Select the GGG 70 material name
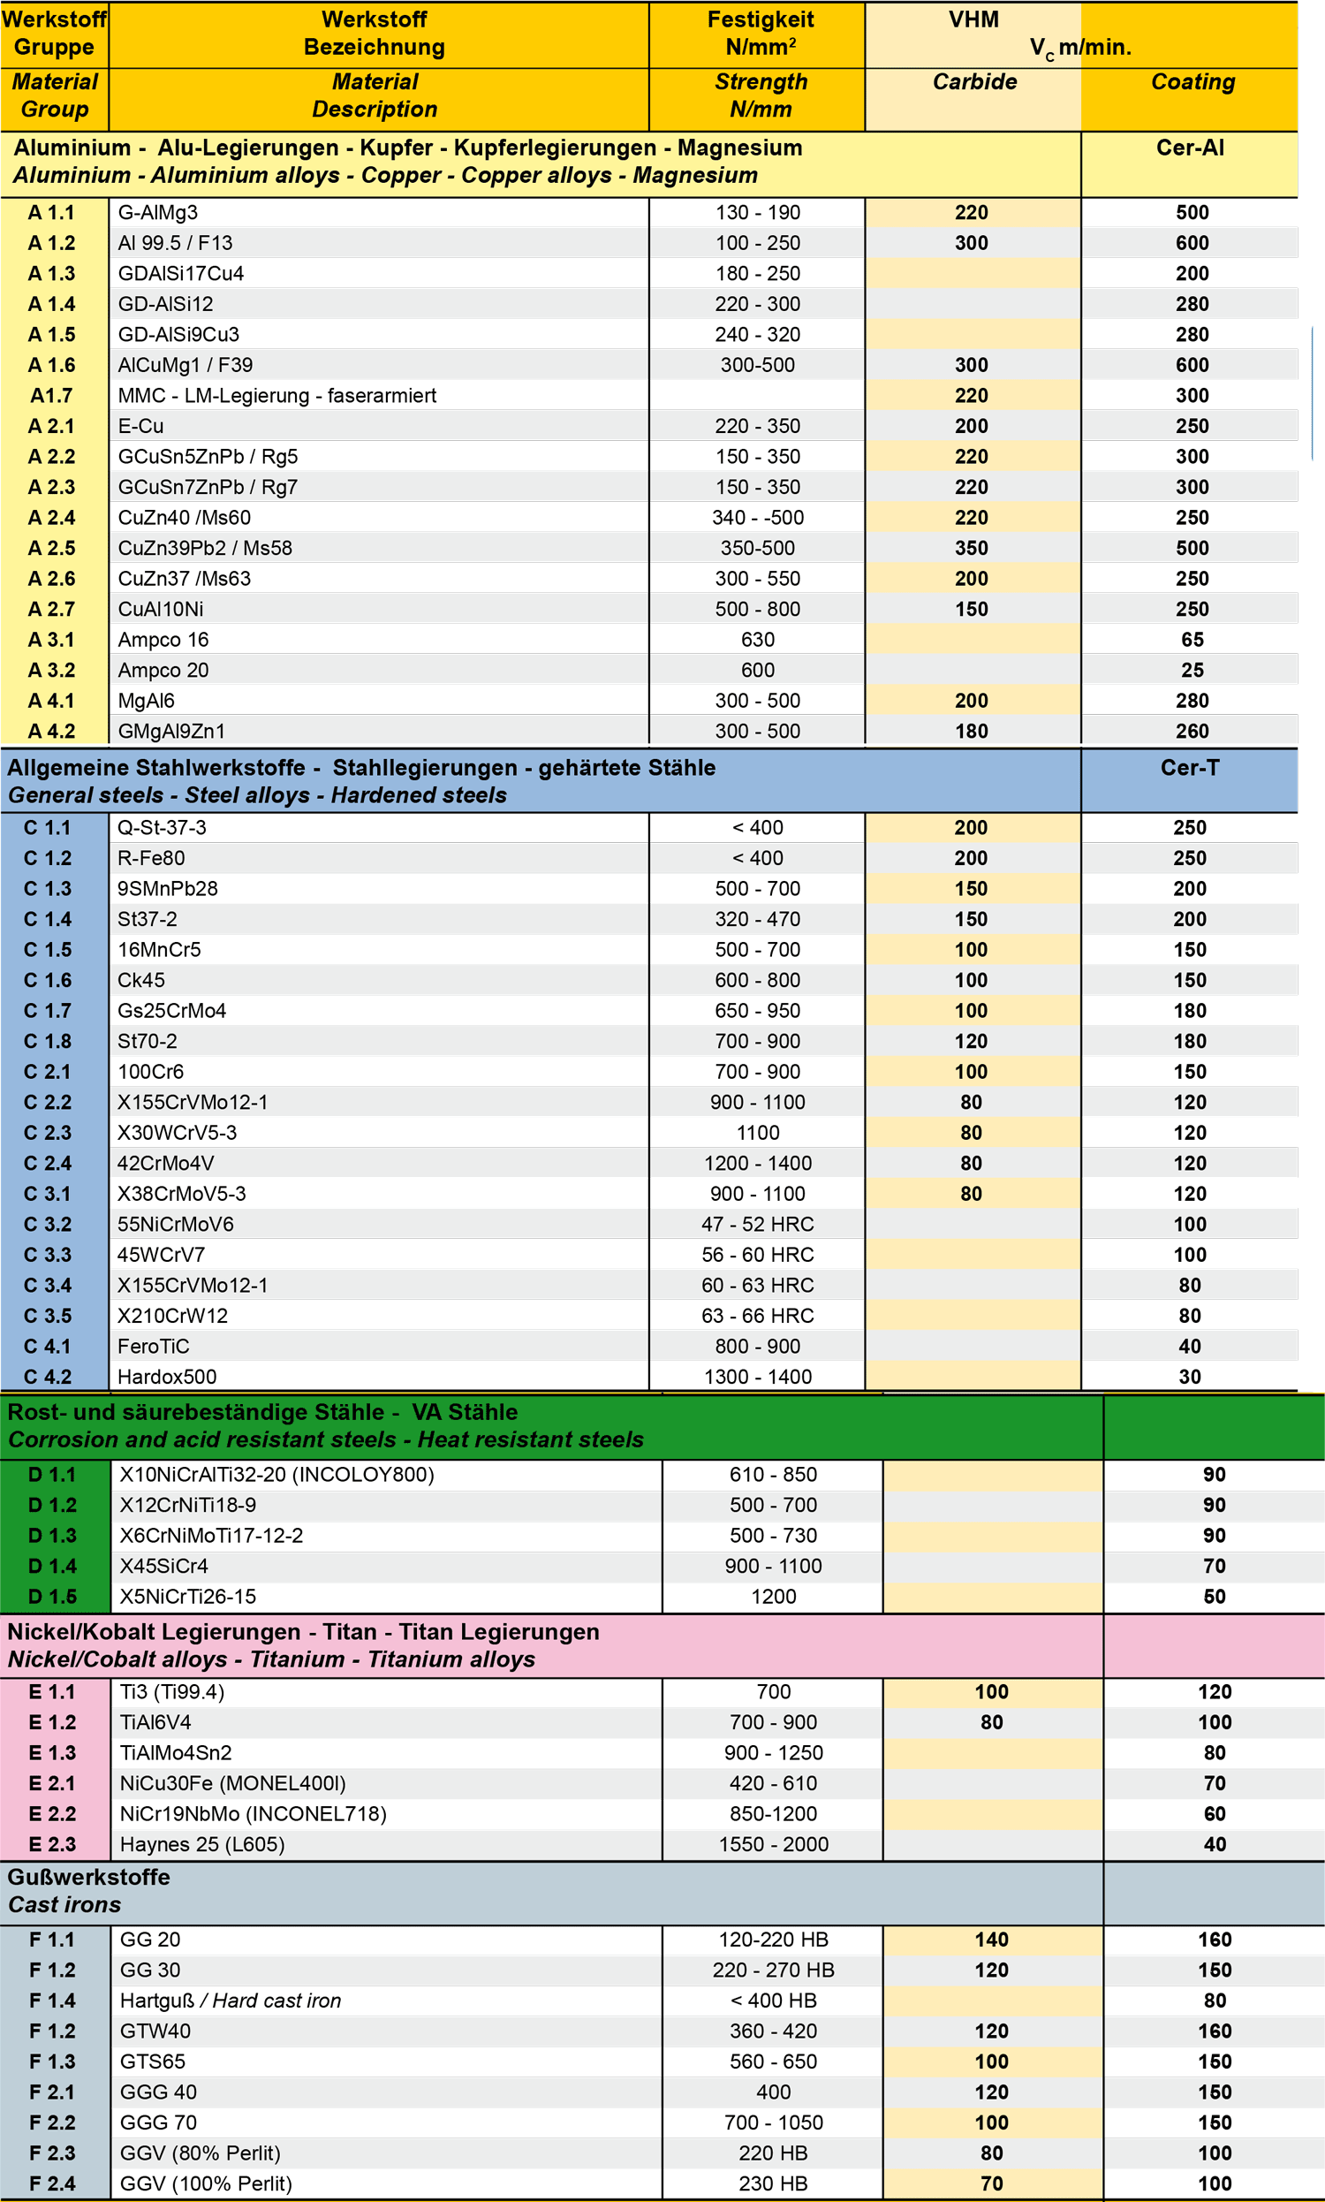Image resolution: width=1325 pixels, height=2202 pixels. 158,2122
